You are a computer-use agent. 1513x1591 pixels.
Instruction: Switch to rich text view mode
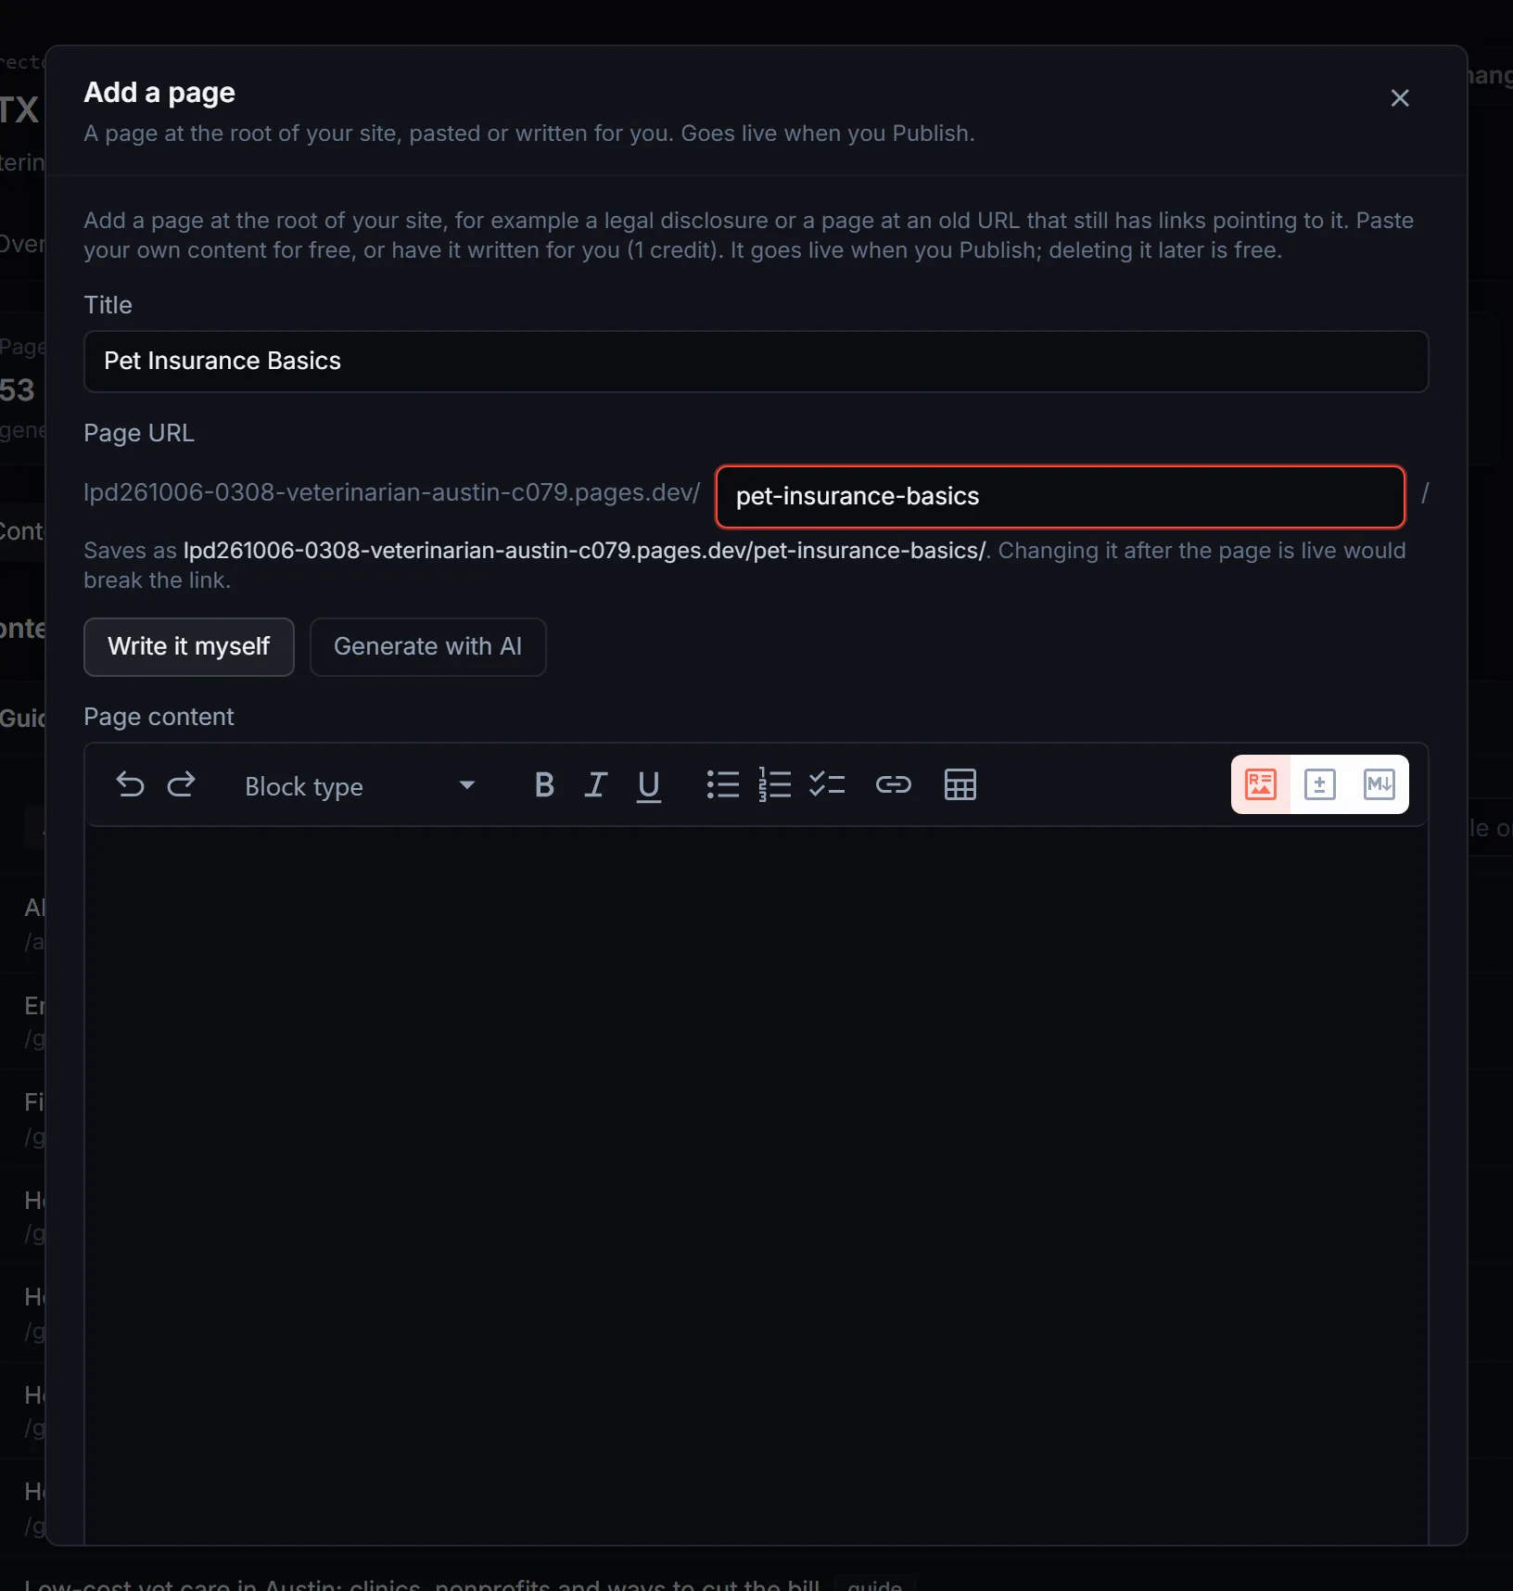pos(1261,784)
